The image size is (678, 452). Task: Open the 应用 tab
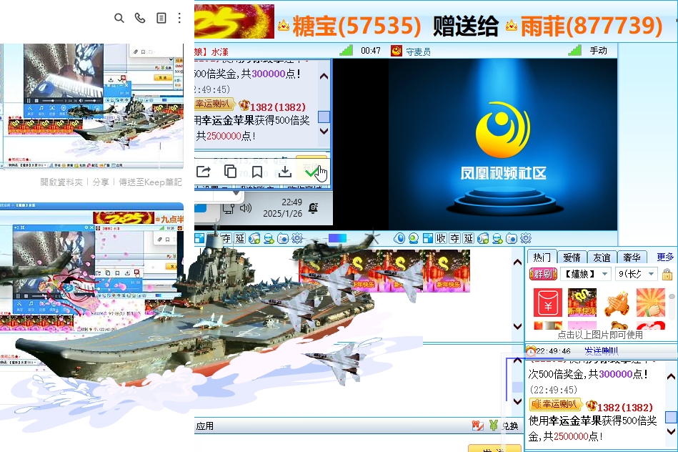204,426
